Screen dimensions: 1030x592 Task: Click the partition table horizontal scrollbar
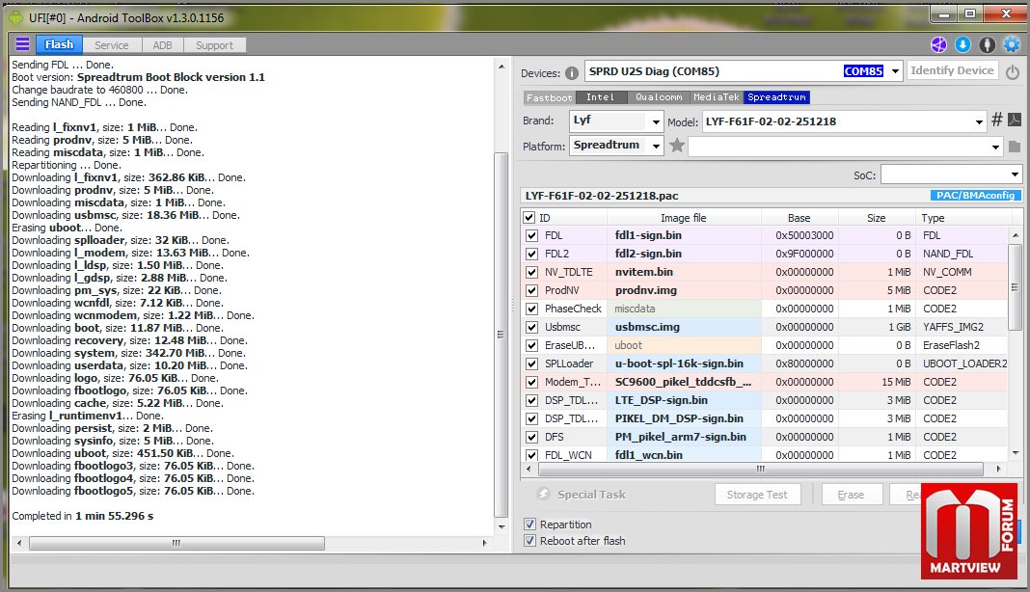point(761,469)
